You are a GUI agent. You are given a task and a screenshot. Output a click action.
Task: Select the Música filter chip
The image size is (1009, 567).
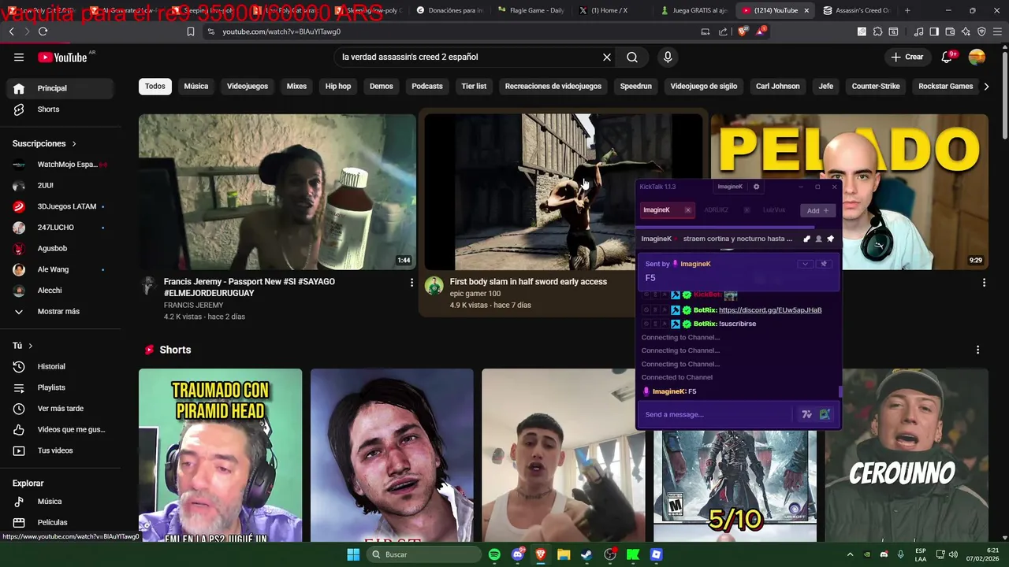click(x=196, y=87)
